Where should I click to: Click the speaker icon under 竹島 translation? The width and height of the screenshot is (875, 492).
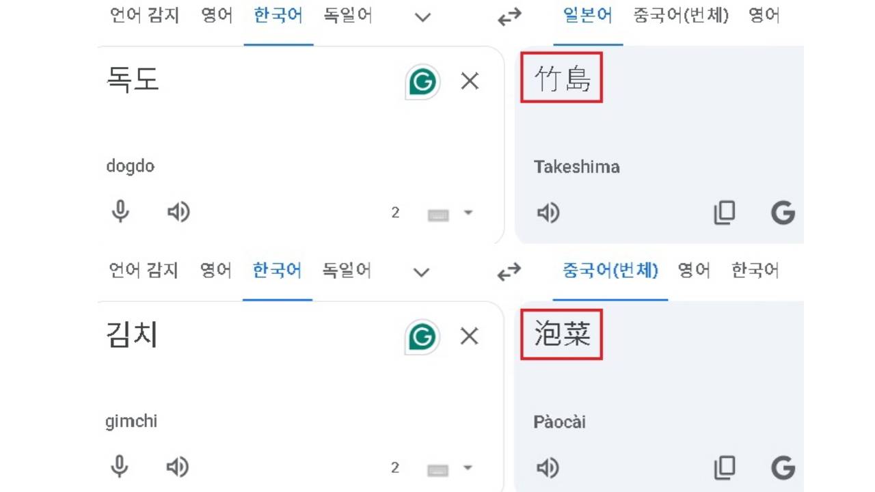[548, 213]
